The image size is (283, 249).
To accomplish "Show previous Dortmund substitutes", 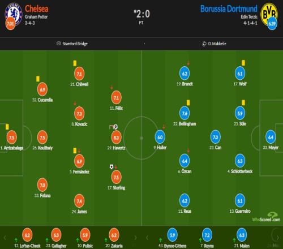I will tap(147, 238).
